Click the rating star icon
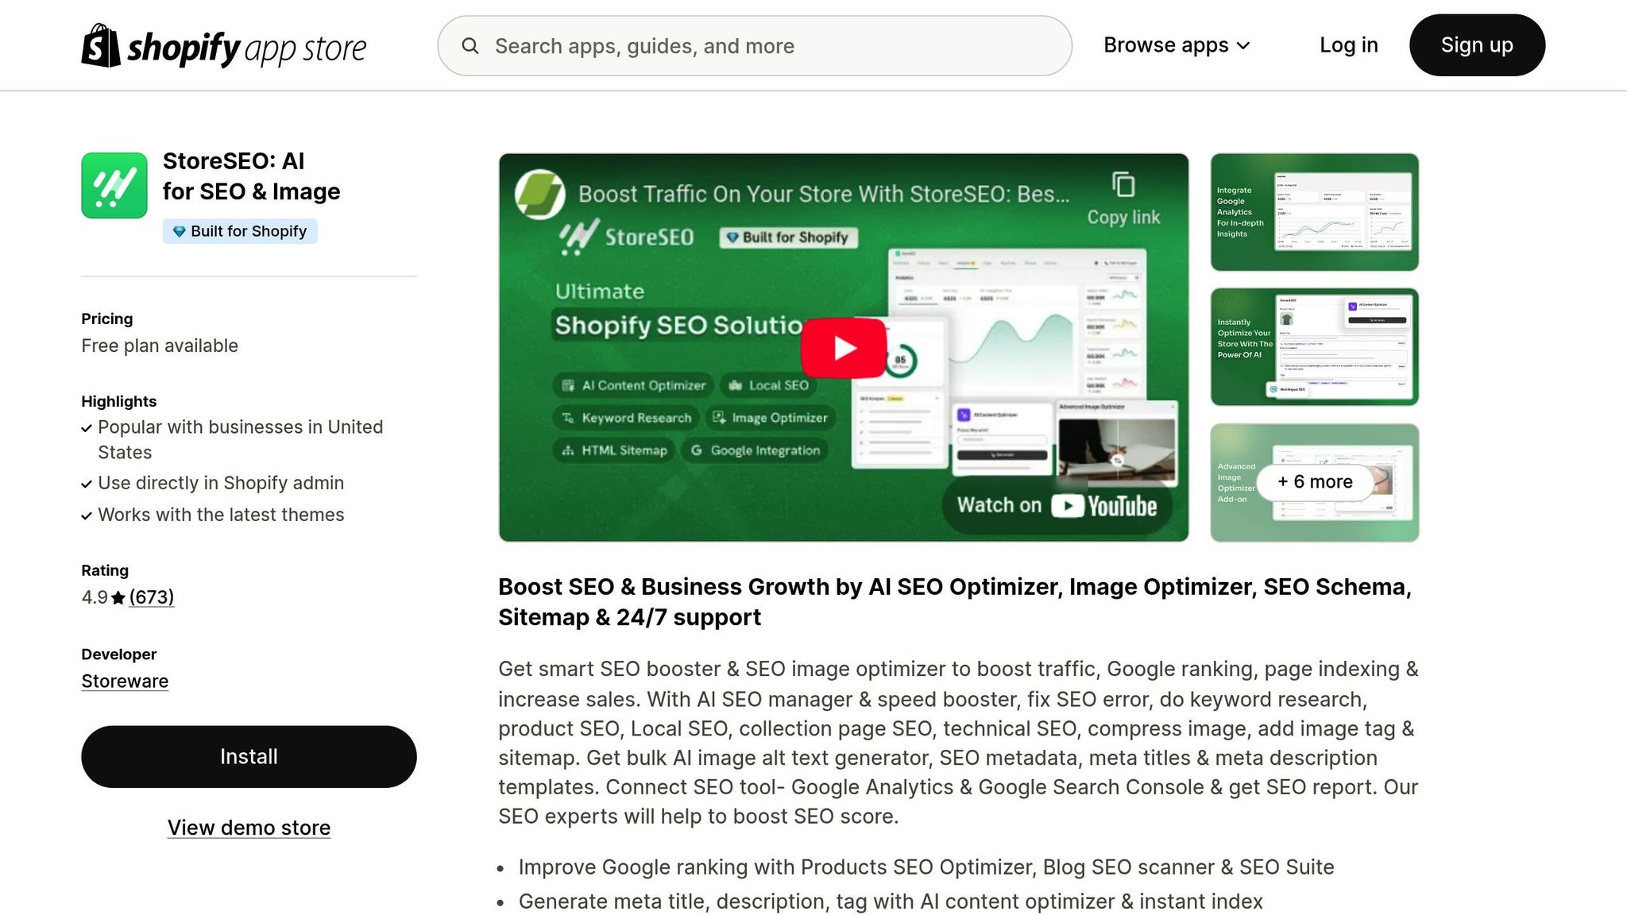This screenshot has height=915, width=1627. 118,598
